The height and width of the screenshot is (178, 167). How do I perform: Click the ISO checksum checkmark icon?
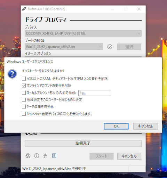110,47
